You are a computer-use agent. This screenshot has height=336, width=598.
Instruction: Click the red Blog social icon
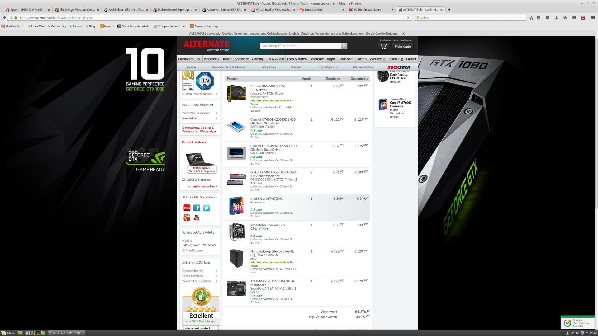[187, 208]
